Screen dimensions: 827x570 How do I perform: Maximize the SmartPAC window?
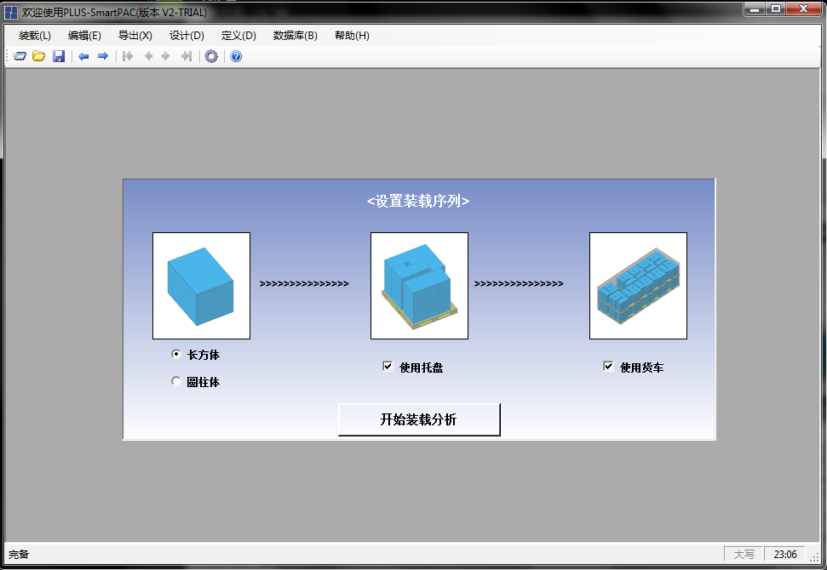click(x=775, y=9)
